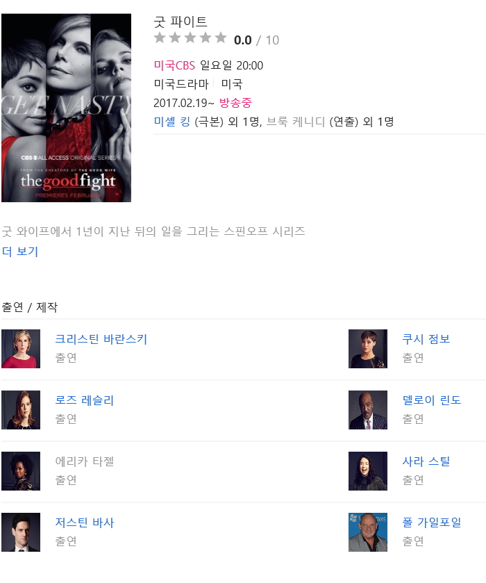486x583 pixels.
Task: Open 쿠시 점보 cast link
Action: (426, 339)
